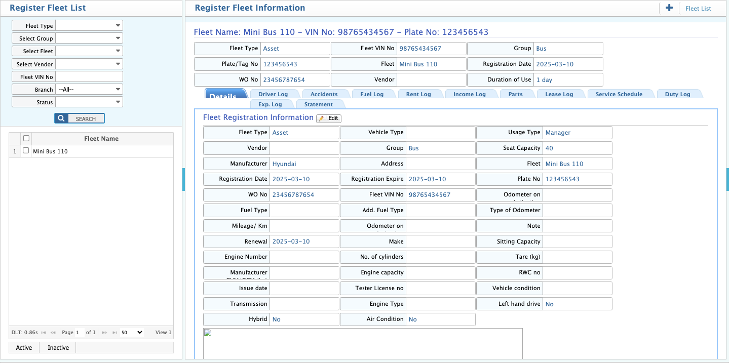This screenshot has height=363, width=729.
Task: Click the magnifying glass search icon
Action: pos(61,118)
